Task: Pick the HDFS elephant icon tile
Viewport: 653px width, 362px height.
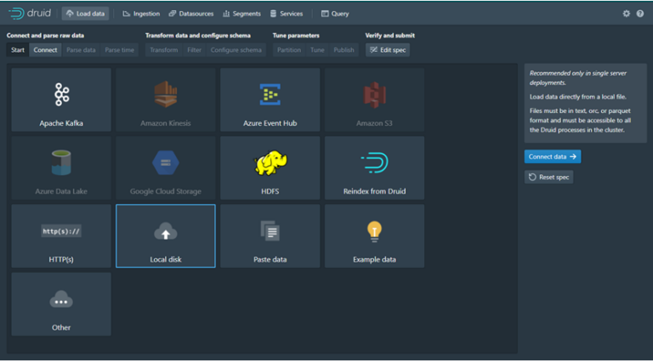Action: tap(270, 168)
